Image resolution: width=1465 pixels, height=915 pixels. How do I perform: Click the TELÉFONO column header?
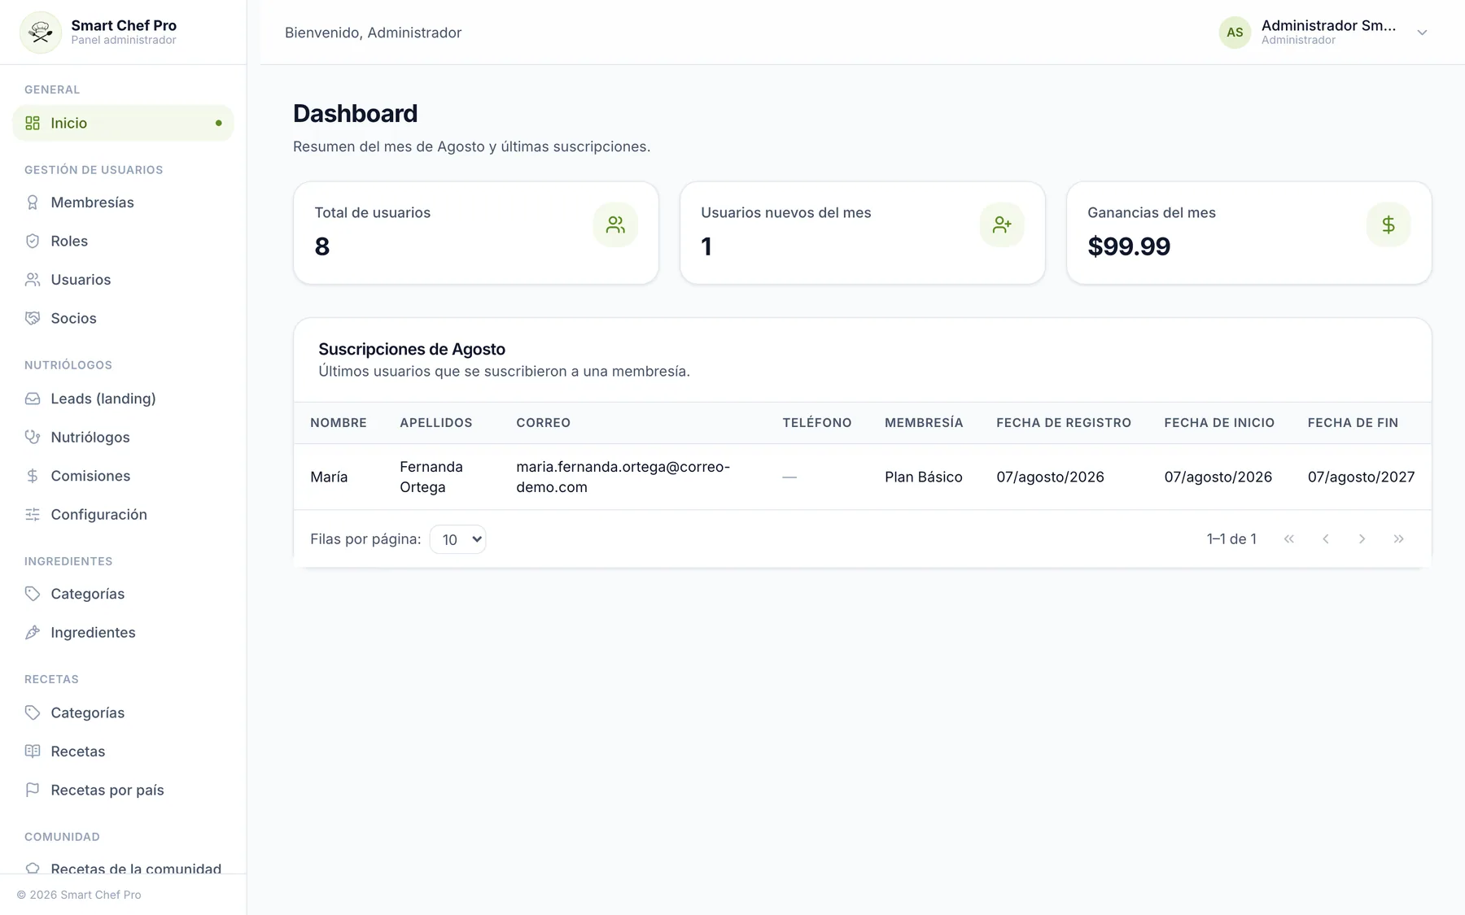(817, 423)
